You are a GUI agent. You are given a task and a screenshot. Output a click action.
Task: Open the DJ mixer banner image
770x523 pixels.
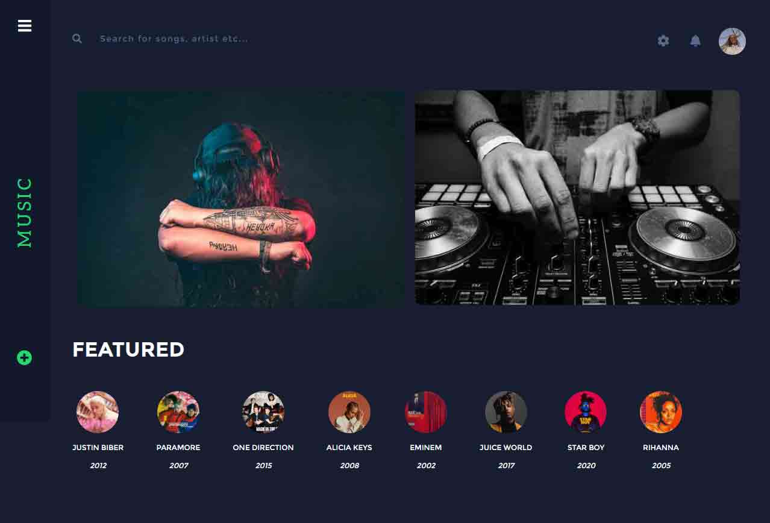(577, 198)
